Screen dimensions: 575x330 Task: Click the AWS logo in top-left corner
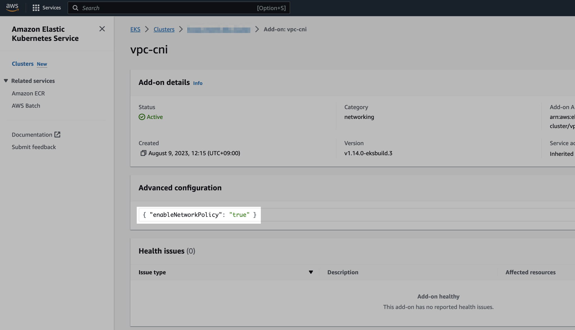[x=12, y=8]
